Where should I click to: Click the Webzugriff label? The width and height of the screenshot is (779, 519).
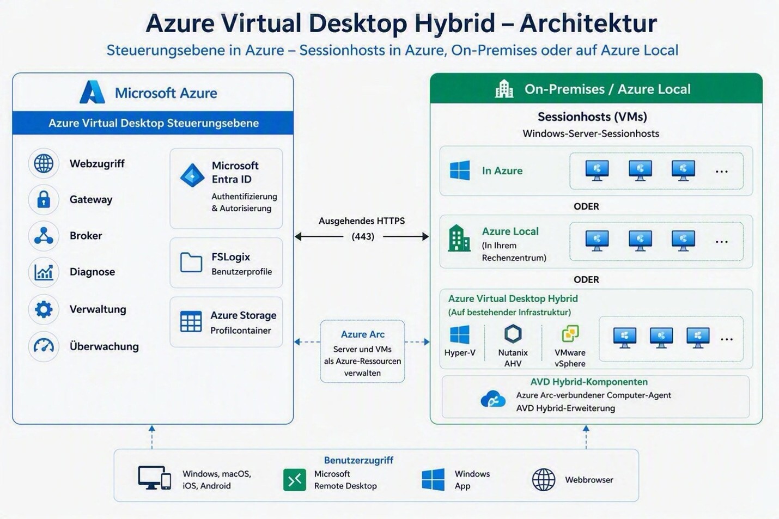pyautogui.click(x=97, y=163)
